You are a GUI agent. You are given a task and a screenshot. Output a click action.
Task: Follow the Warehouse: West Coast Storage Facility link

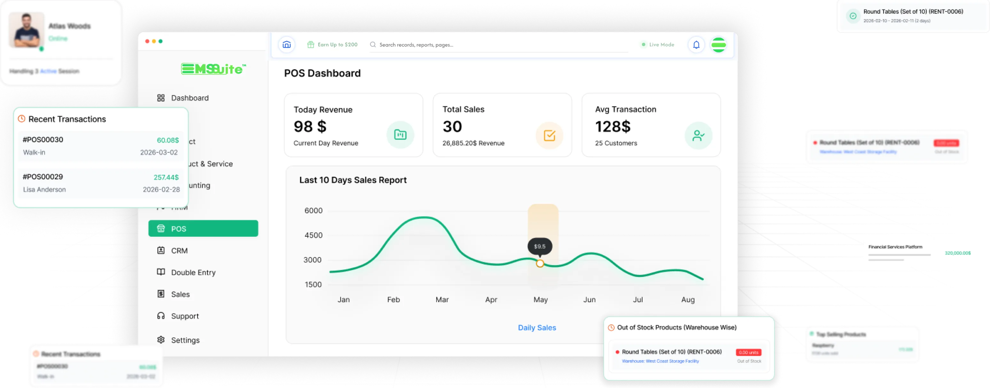(x=660, y=361)
